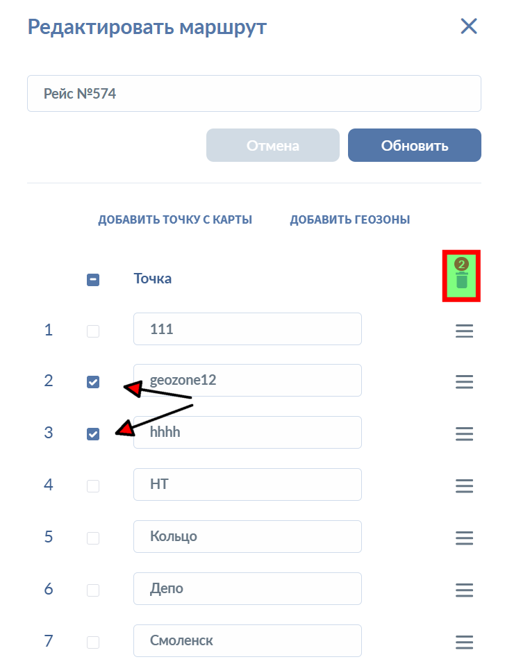Uncheck the geozone12 checkbox
This screenshot has width=505, height=664.
click(x=93, y=382)
